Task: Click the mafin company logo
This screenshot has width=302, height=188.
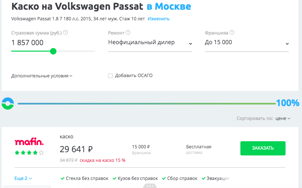Action: click(x=29, y=142)
